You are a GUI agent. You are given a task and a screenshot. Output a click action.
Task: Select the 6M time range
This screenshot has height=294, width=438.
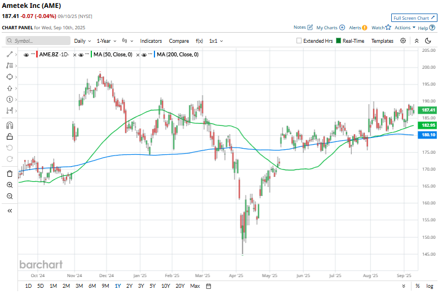pyautogui.click(x=92, y=286)
